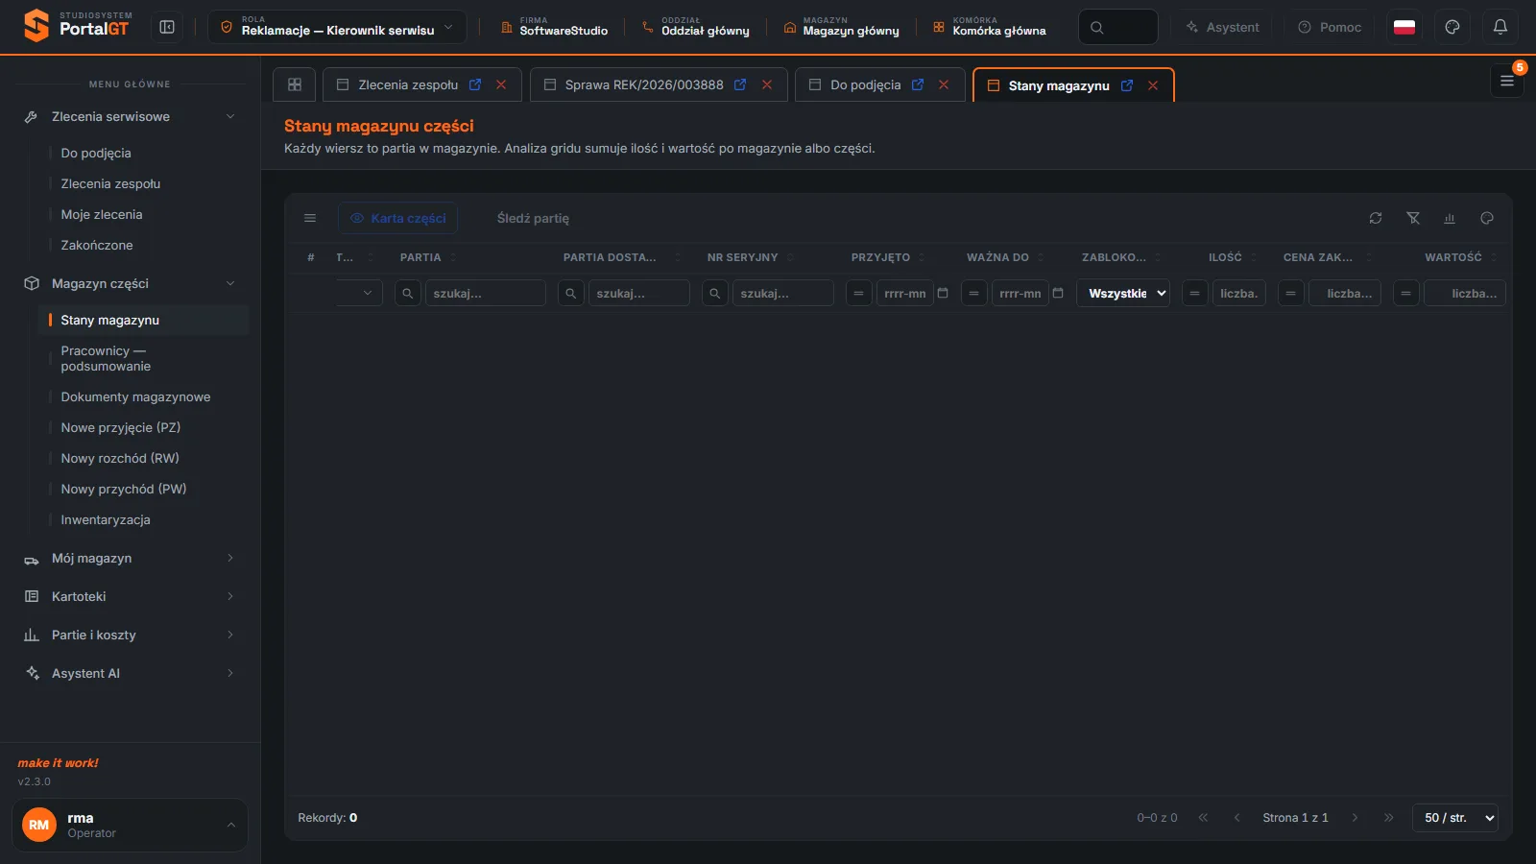Expand the Kartoteki menu
The height and width of the screenshot is (864, 1536).
point(130,596)
